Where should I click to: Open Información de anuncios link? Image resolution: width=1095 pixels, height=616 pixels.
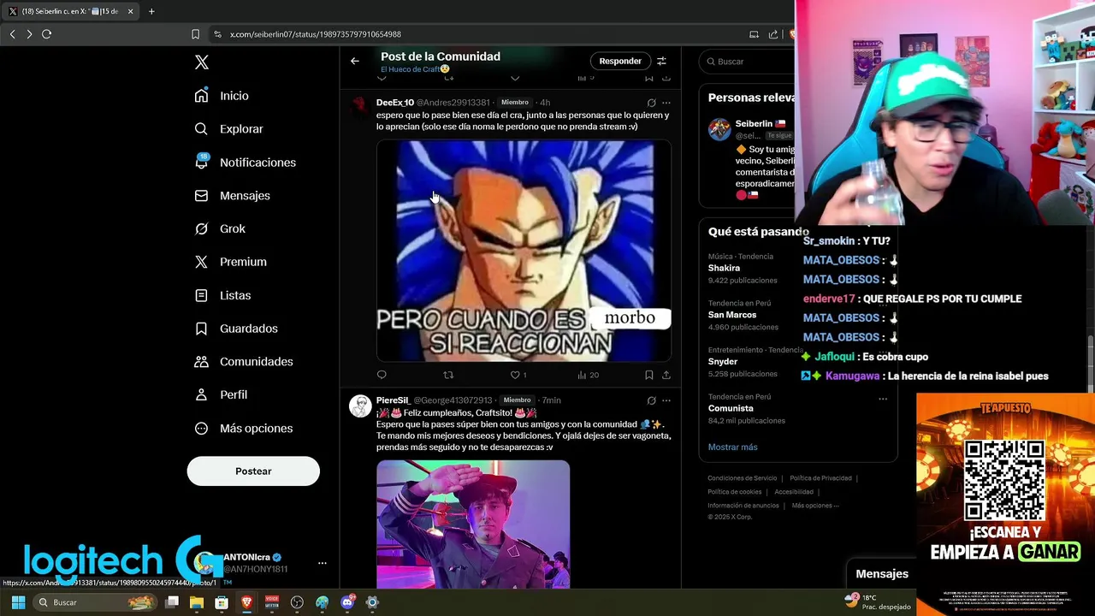[743, 506]
